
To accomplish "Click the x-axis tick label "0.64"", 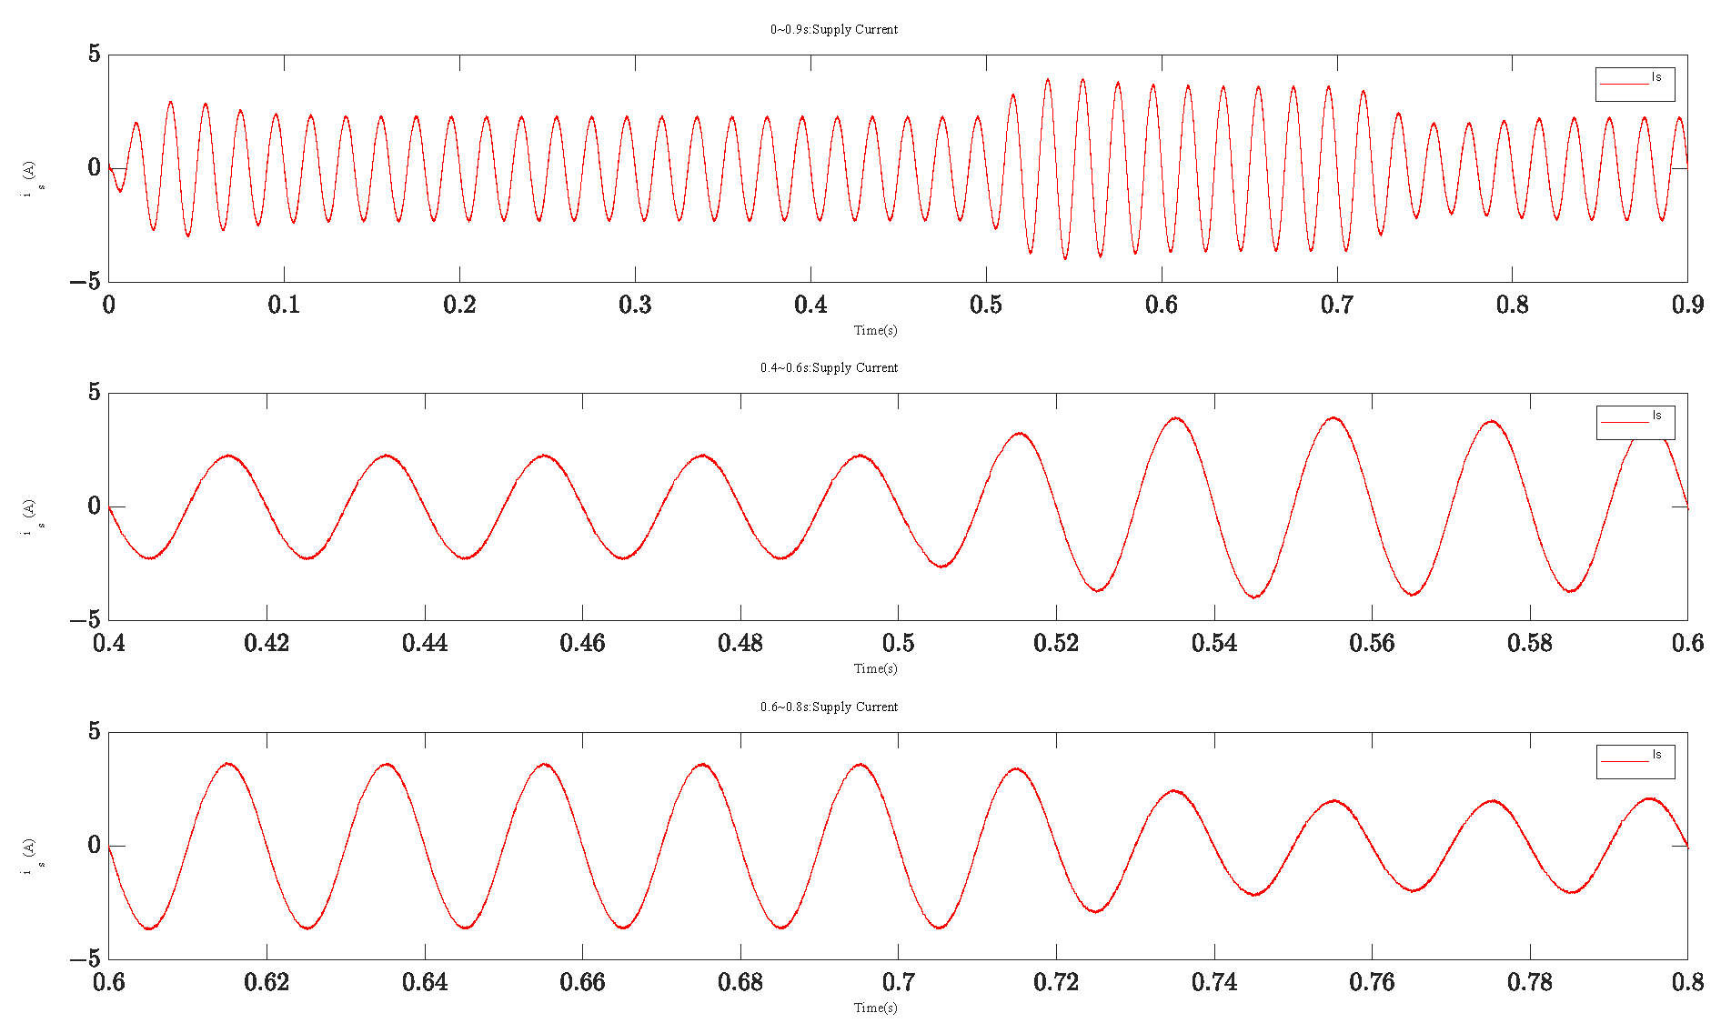I will [x=425, y=982].
